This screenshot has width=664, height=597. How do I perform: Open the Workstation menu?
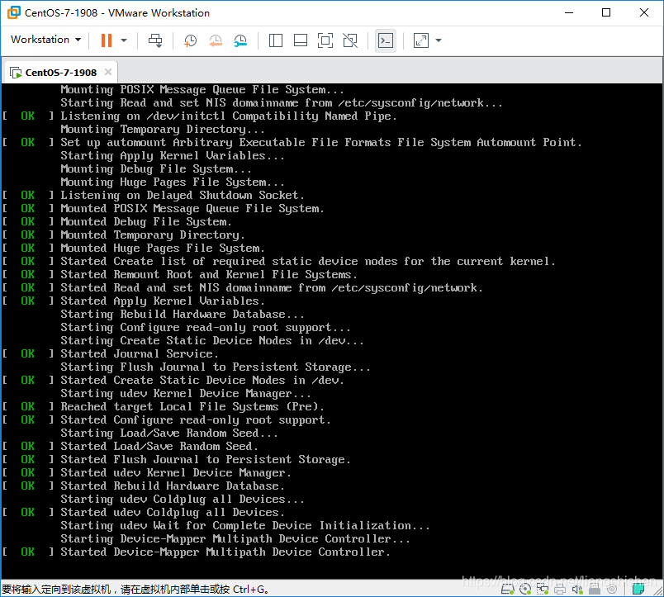tap(45, 40)
